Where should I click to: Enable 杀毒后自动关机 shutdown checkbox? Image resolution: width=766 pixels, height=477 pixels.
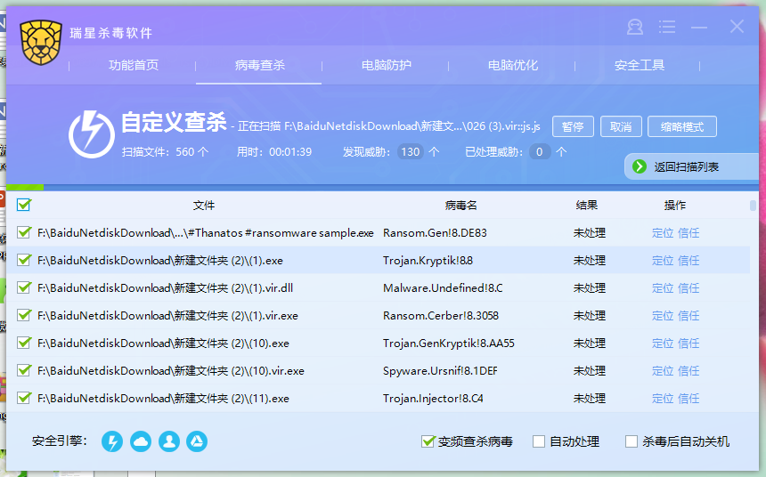632,441
